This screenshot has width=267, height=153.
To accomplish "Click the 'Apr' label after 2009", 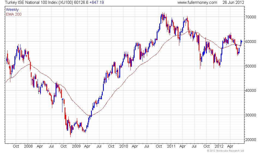I will 87,146.
